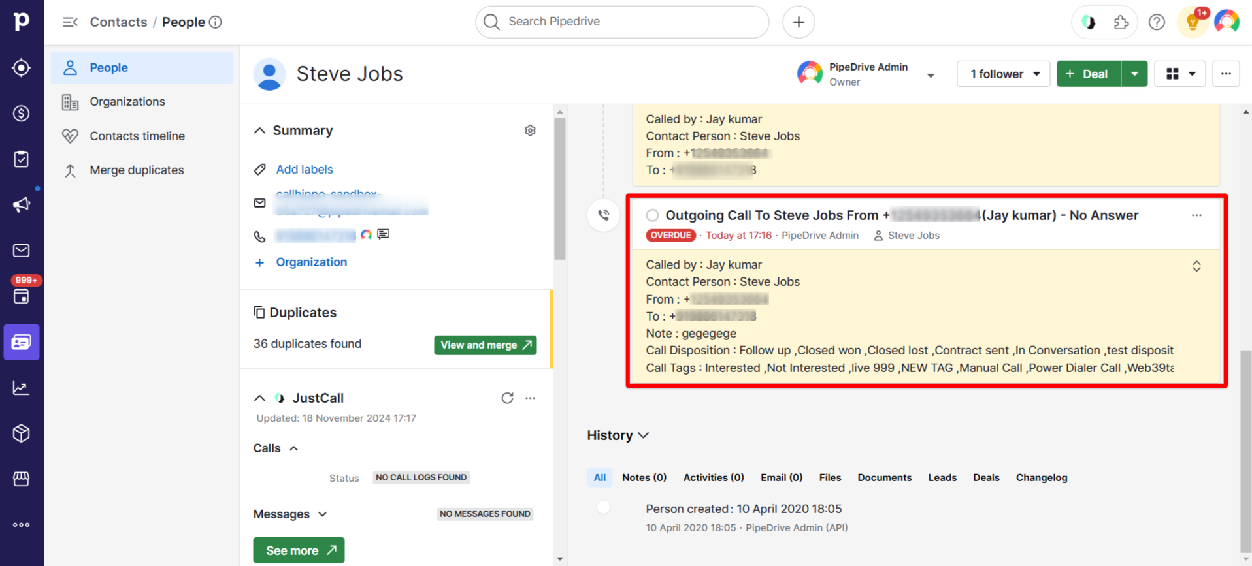Select Files tab
The height and width of the screenshot is (566, 1252).
point(830,478)
